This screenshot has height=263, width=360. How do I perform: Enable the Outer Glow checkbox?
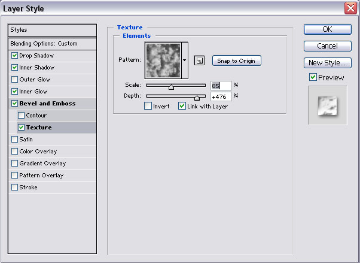(x=14, y=80)
